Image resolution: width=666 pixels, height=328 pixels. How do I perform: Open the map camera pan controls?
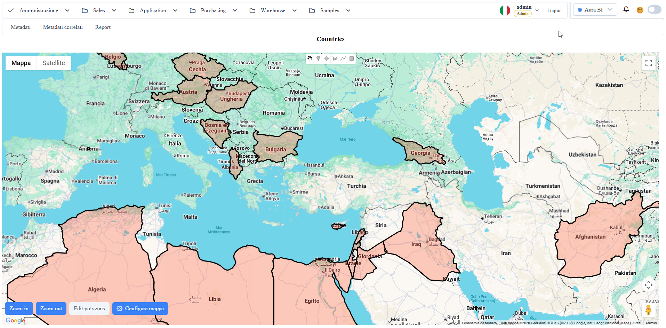coord(649,285)
